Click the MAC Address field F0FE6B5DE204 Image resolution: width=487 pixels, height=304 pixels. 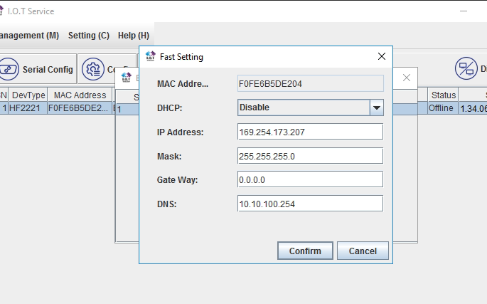click(x=311, y=83)
